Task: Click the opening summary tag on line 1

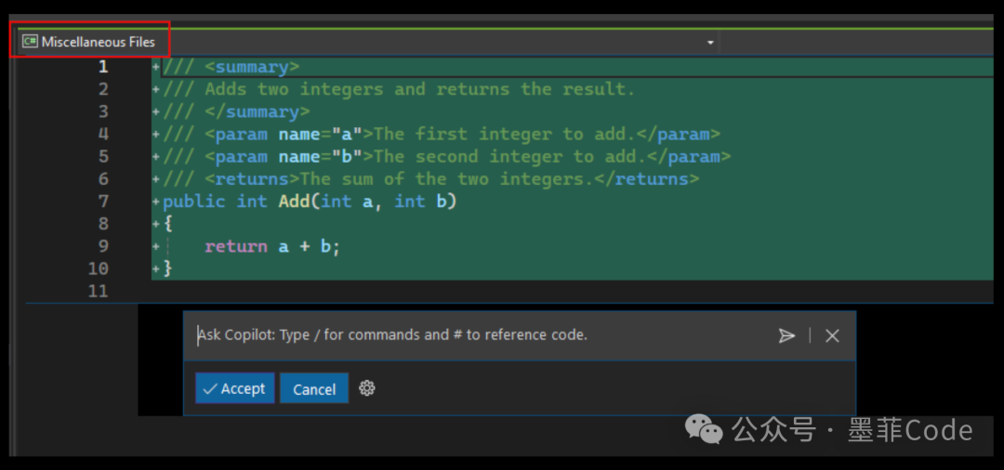Action: pos(252,67)
